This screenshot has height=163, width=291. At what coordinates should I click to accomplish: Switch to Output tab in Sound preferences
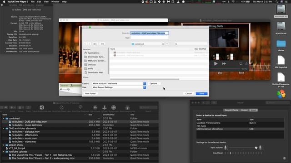(244, 110)
